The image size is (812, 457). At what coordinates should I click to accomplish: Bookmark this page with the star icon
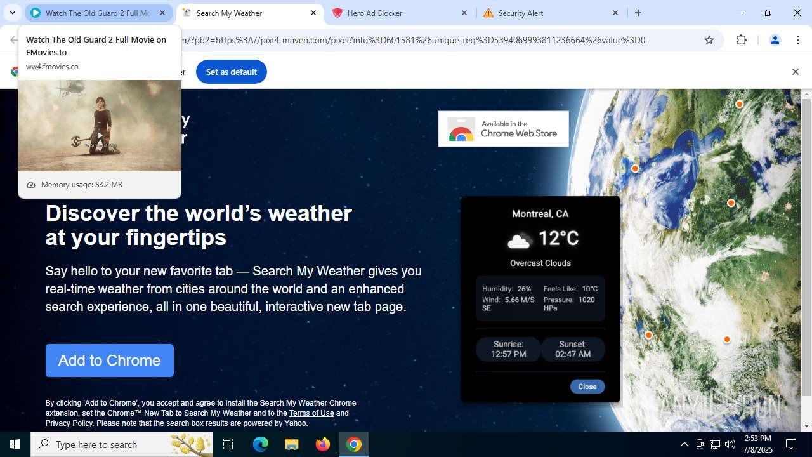[x=709, y=40]
